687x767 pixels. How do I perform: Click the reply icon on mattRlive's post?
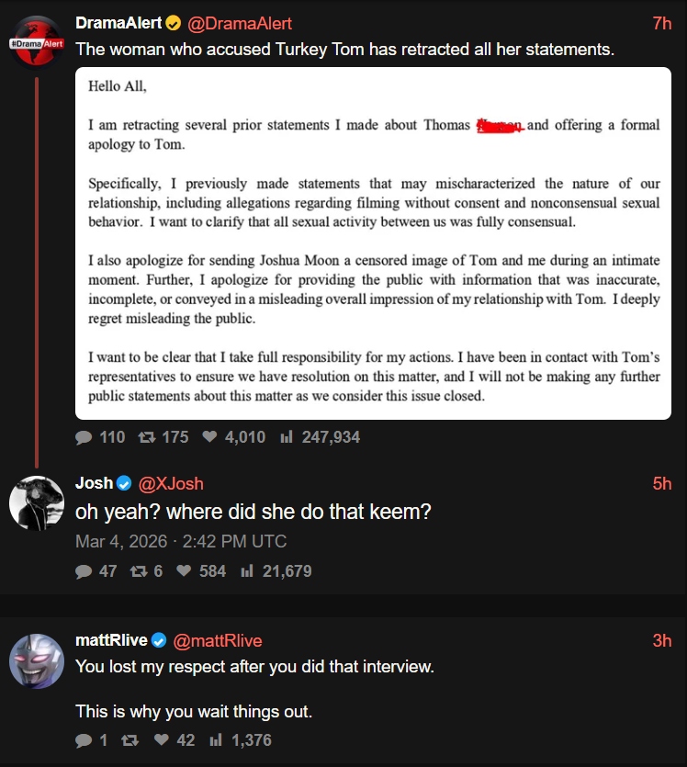click(x=84, y=739)
